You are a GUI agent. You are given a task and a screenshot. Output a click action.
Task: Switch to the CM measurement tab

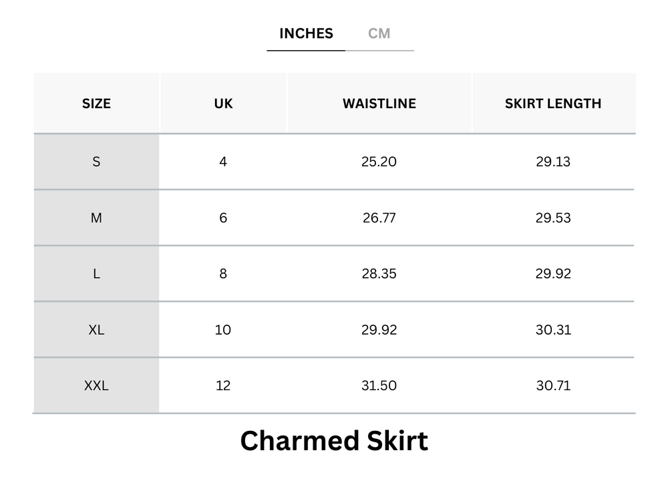(x=379, y=33)
